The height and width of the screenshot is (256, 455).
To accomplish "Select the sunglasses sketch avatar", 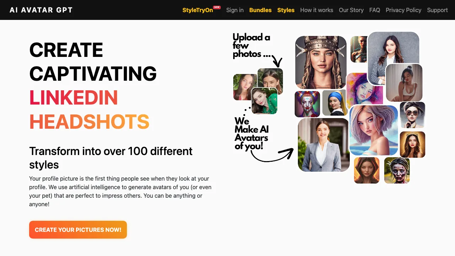I will click(413, 115).
